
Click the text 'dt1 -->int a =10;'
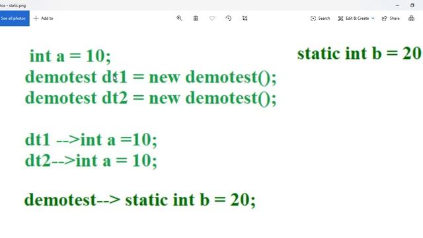point(91,140)
